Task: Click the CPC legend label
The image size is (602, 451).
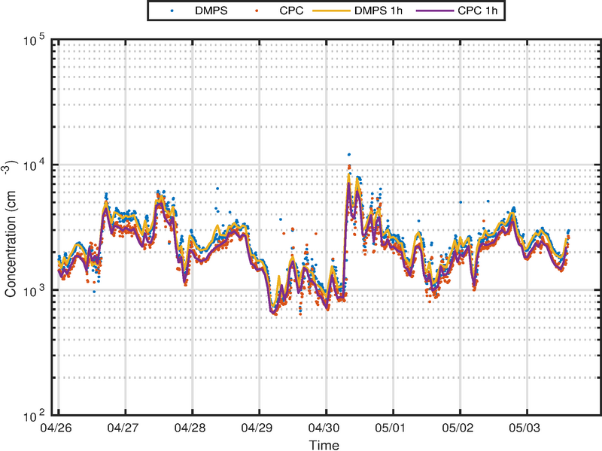Action: pos(291,11)
